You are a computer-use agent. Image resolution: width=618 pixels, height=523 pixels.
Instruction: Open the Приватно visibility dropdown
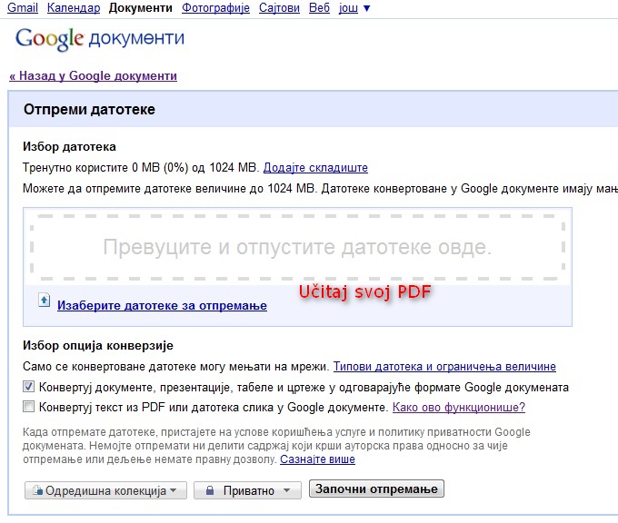[x=247, y=490]
